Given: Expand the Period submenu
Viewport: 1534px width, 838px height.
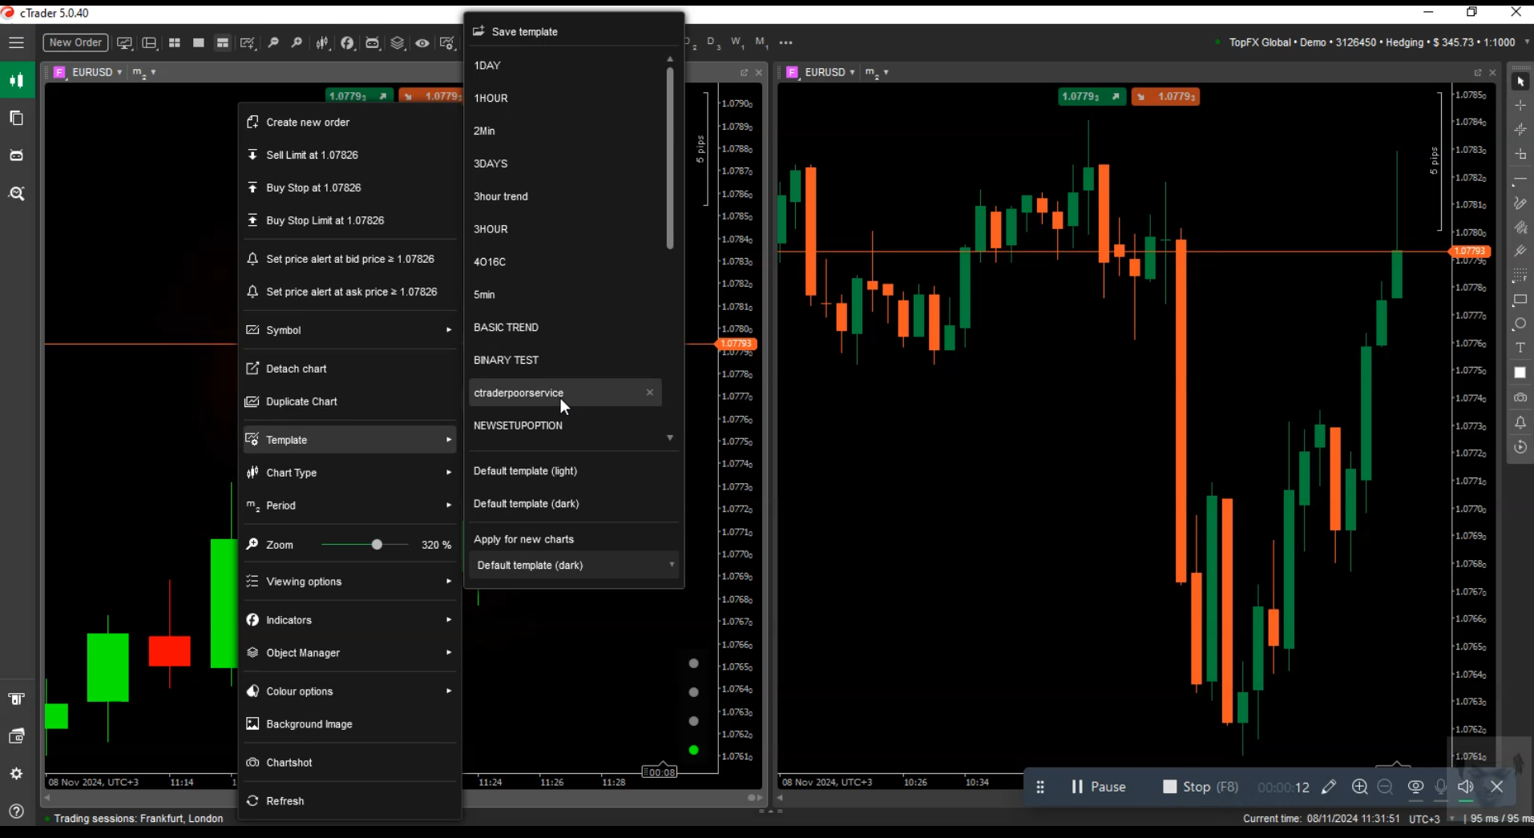Looking at the screenshot, I should (349, 506).
